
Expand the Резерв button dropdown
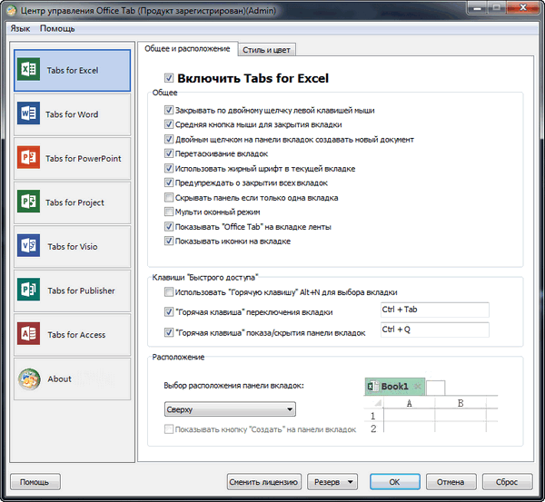(351, 482)
